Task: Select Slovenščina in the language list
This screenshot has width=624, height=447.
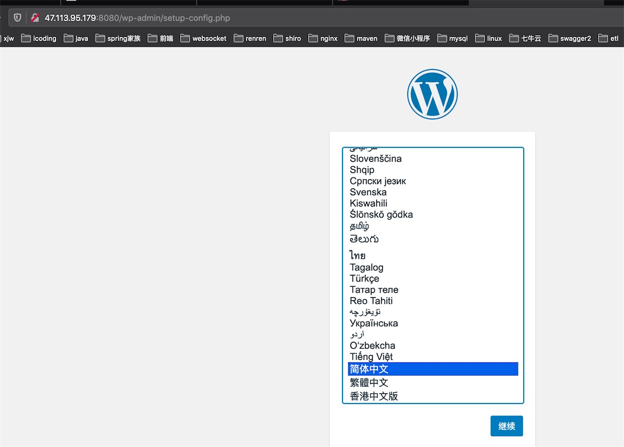Action: coord(433,158)
